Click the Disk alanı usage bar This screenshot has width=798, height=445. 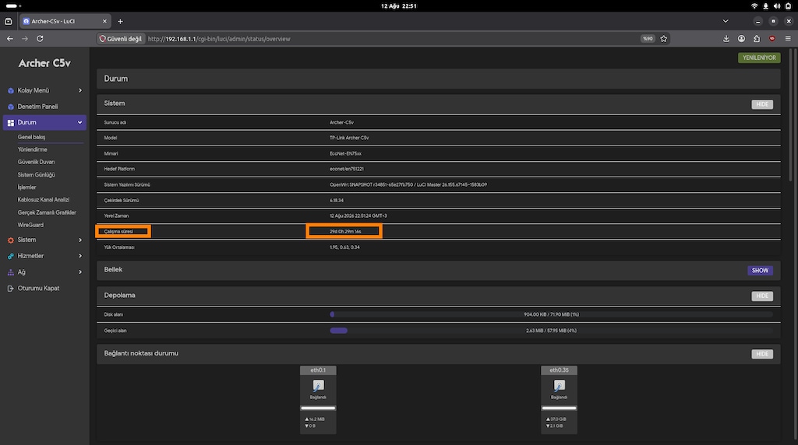pos(551,314)
